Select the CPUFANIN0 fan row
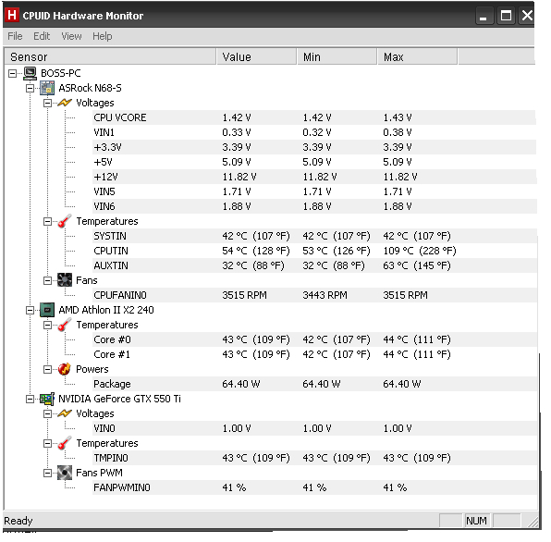The width and height of the screenshot is (551, 542). coord(314,295)
